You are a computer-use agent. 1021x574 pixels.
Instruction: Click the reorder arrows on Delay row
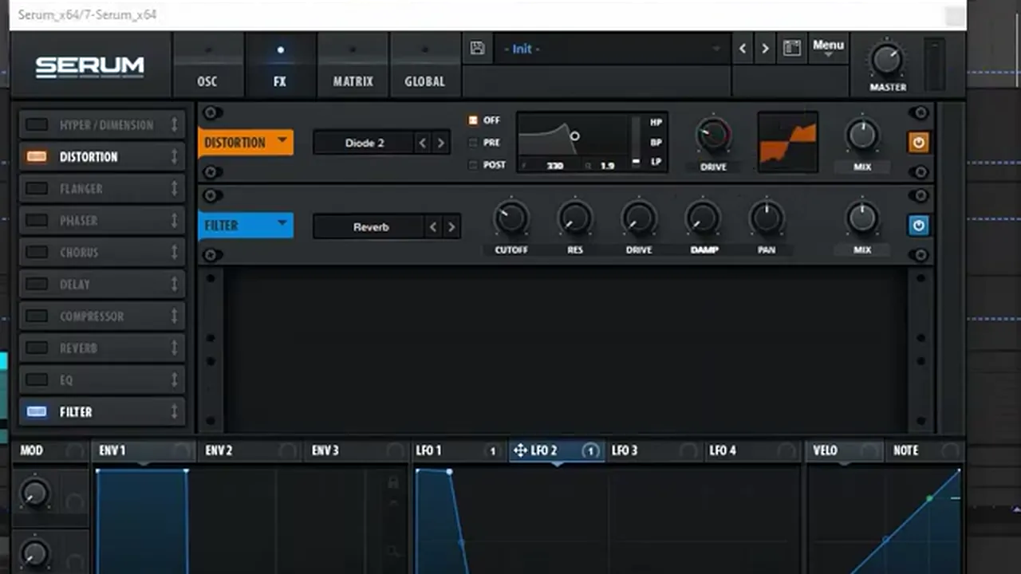click(x=174, y=285)
